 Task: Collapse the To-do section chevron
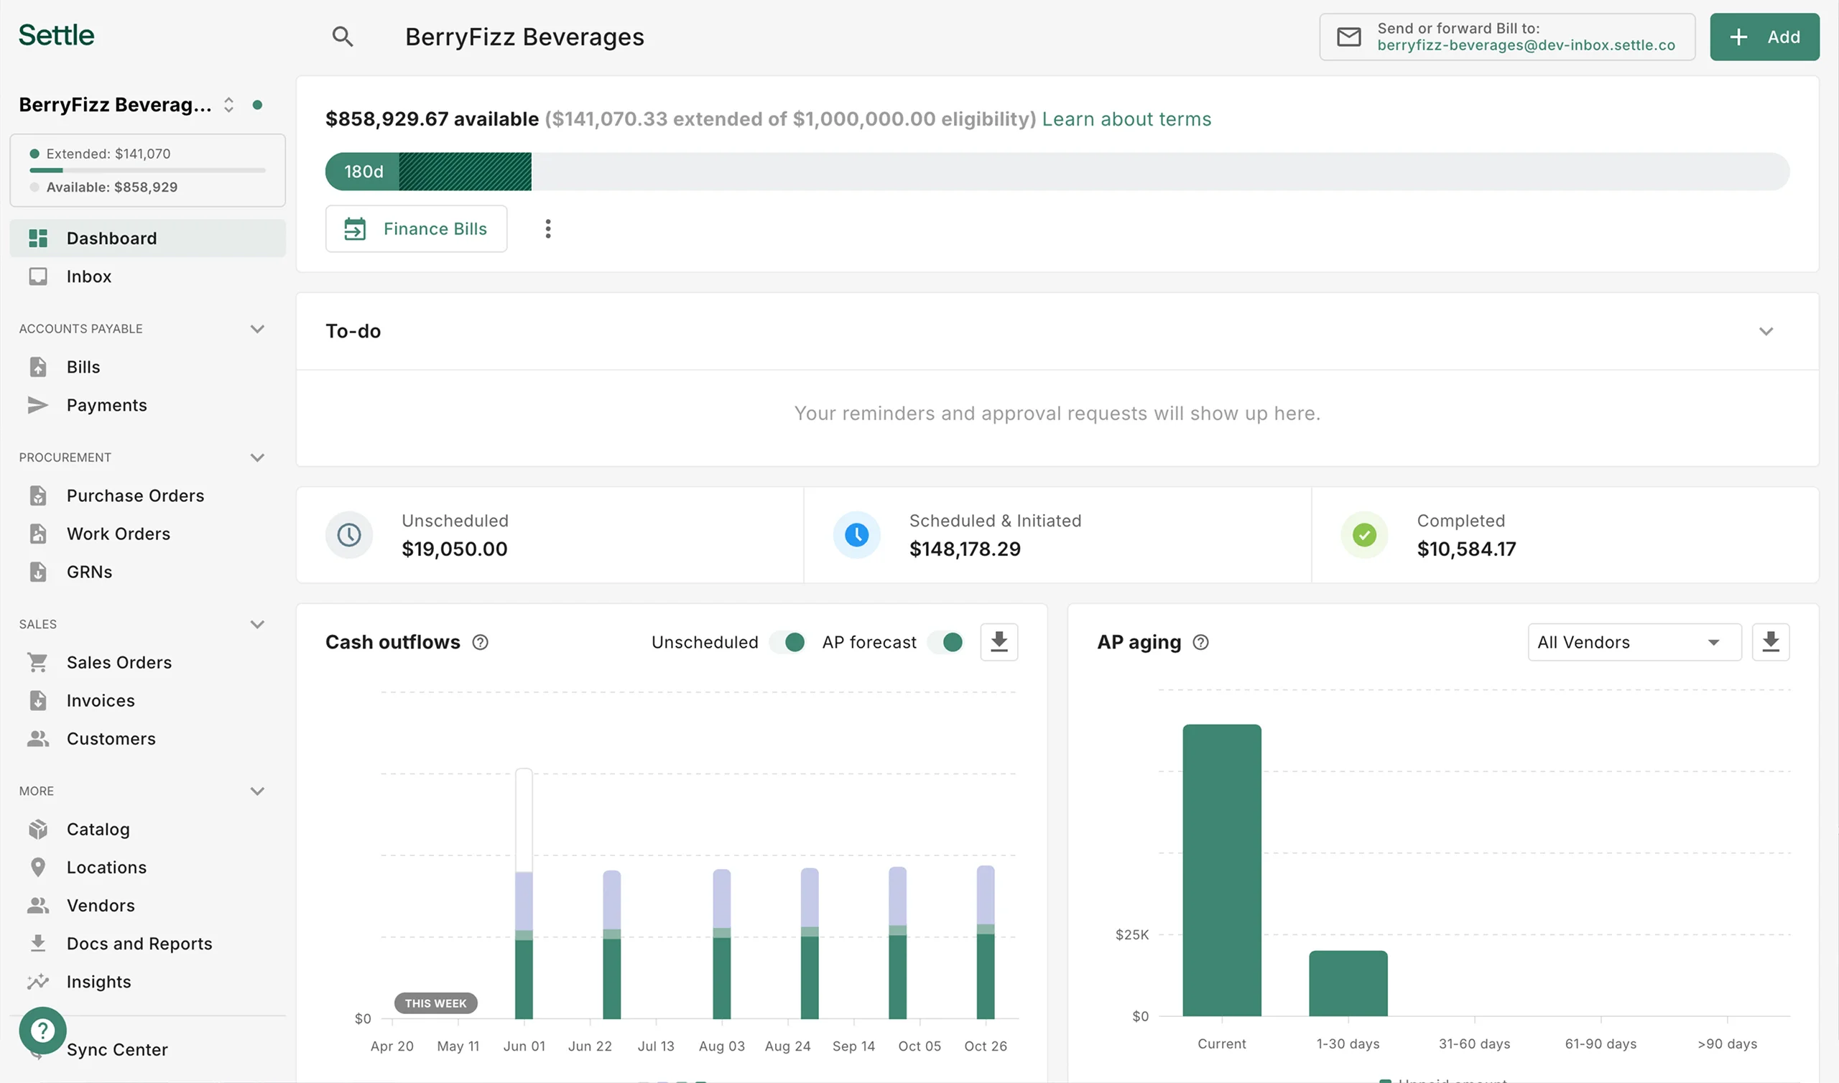pos(1766,331)
